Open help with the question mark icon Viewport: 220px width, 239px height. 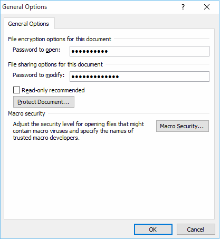(183, 7)
